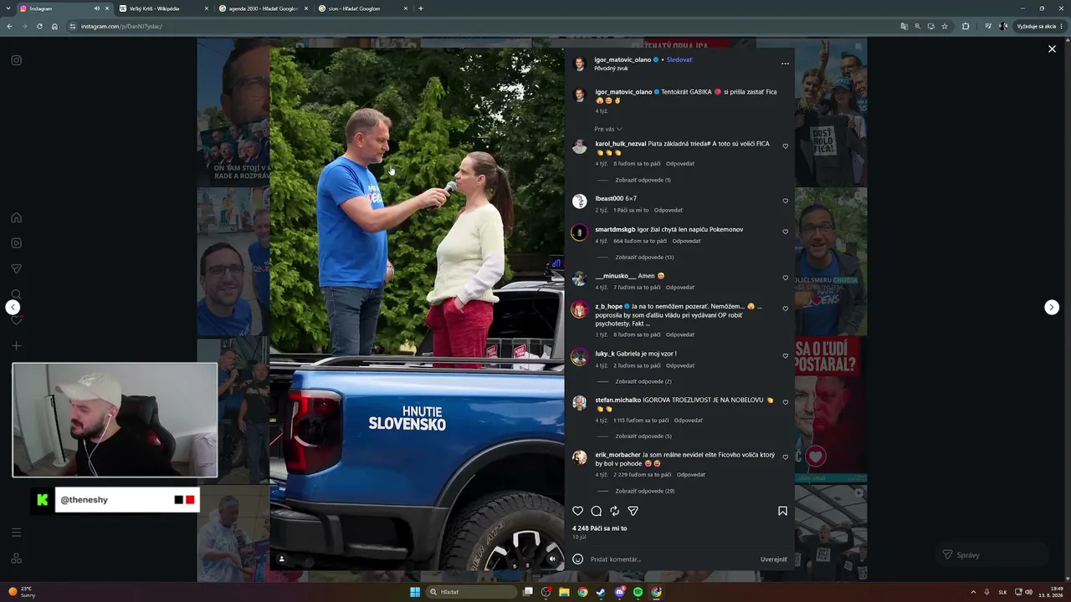Image resolution: width=1071 pixels, height=602 pixels.
Task: Open the comment bubble icon under the post
Action: click(x=596, y=511)
